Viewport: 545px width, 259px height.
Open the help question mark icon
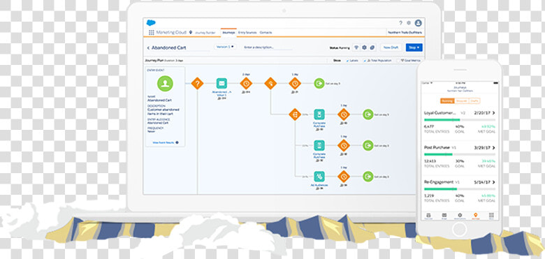tap(400, 23)
